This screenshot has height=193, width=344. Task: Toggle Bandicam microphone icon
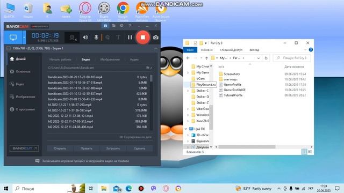tap(96, 38)
